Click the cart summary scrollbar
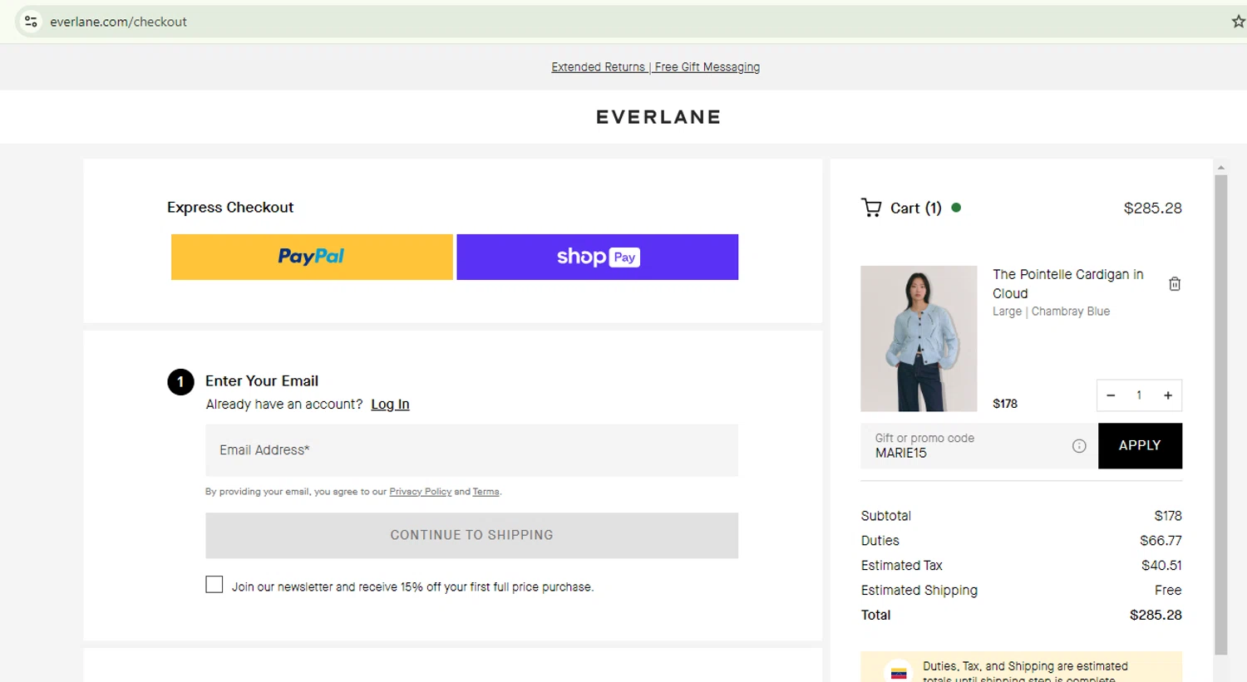 (x=1221, y=415)
